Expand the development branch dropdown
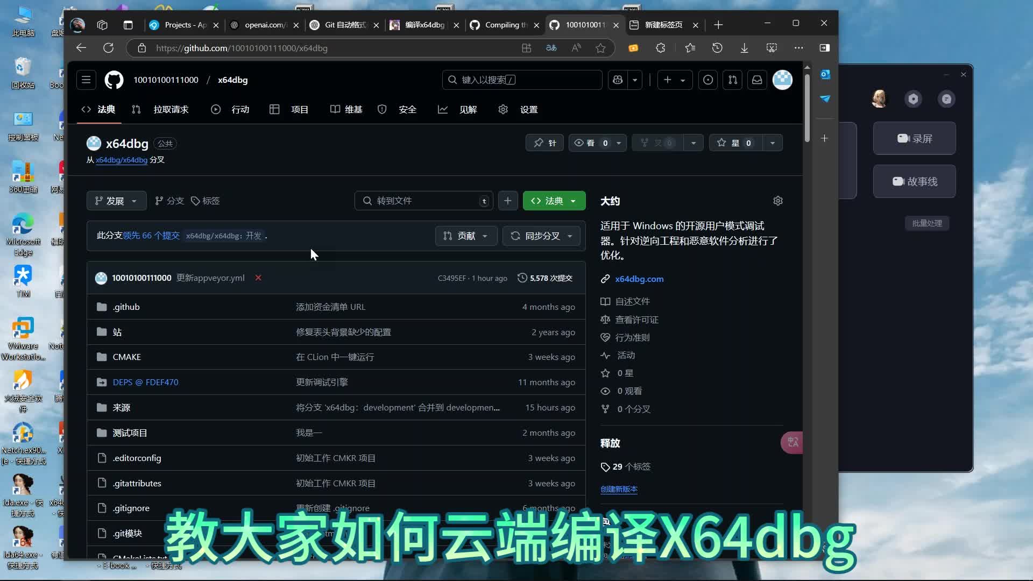This screenshot has width=1033, height=581. tap(116, 201)
